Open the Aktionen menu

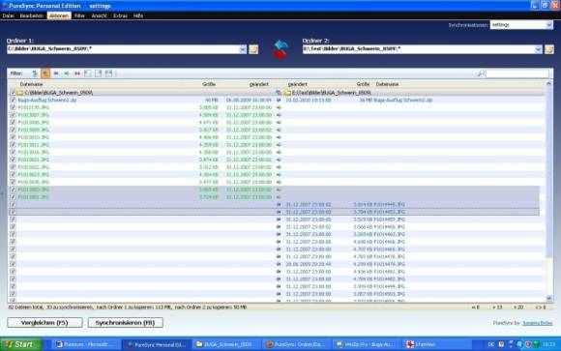click(x=59, y=15)
